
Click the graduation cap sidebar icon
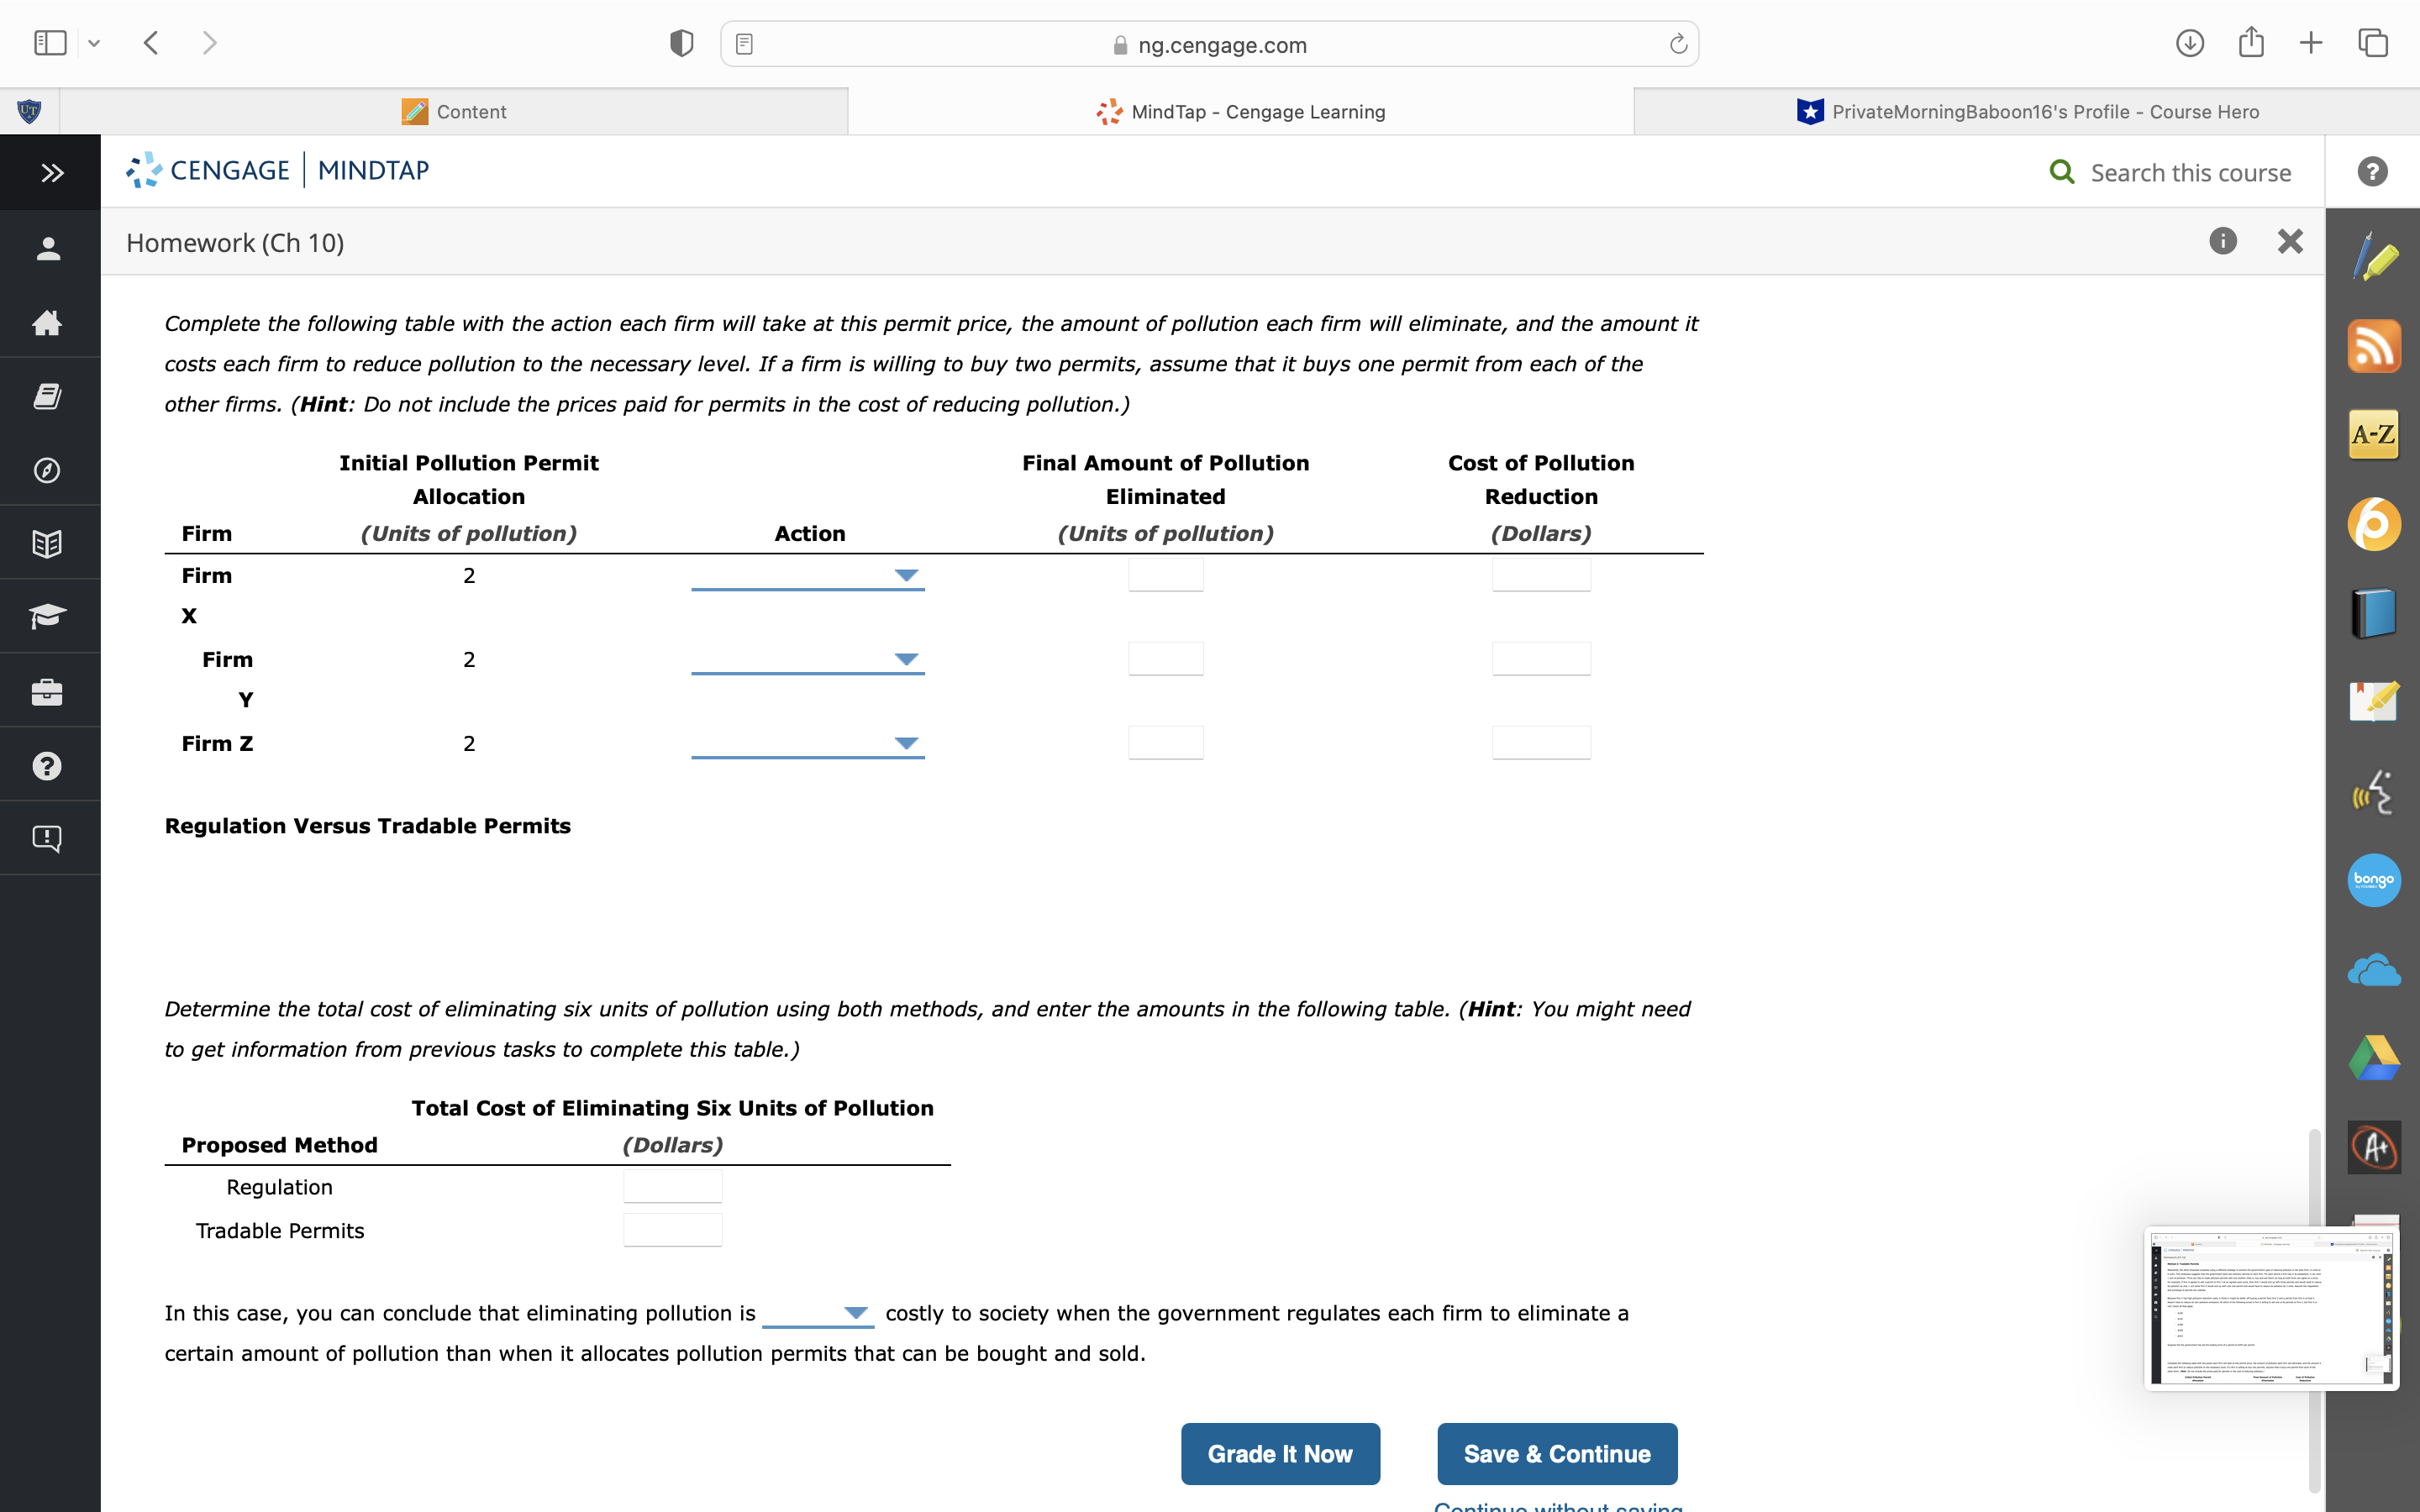pyautogui.click(x=47, y=616)
